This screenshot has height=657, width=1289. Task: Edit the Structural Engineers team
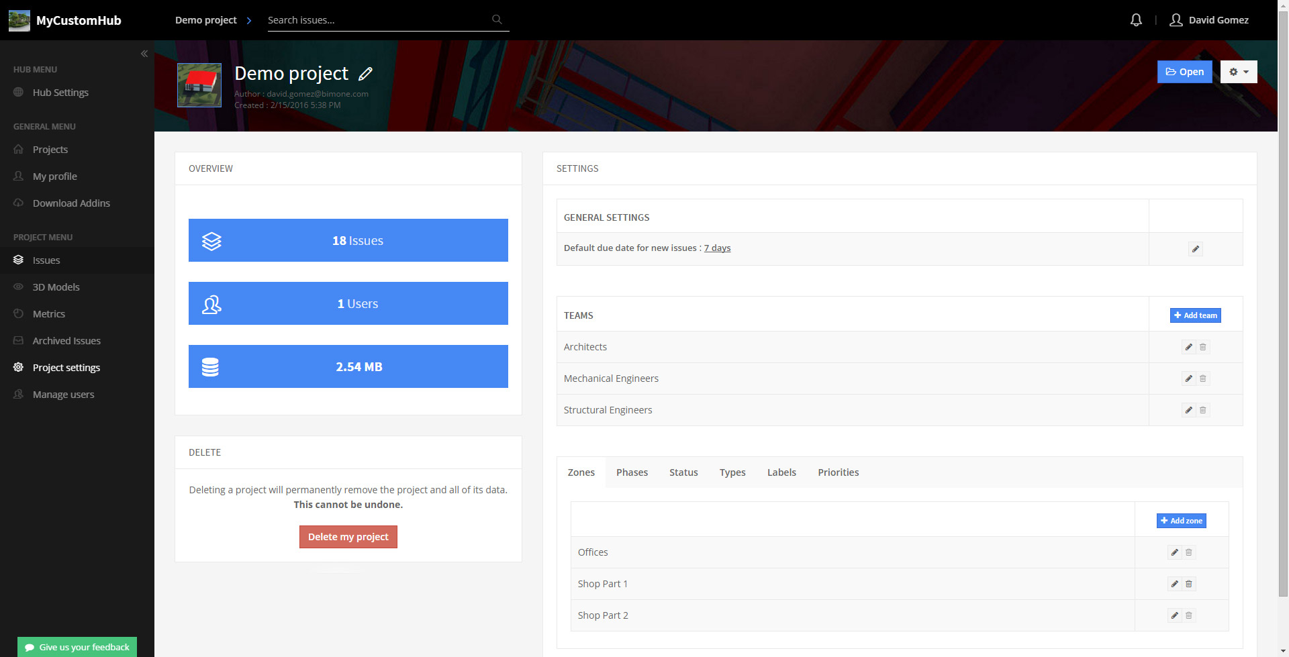(x=1188, y=410)
